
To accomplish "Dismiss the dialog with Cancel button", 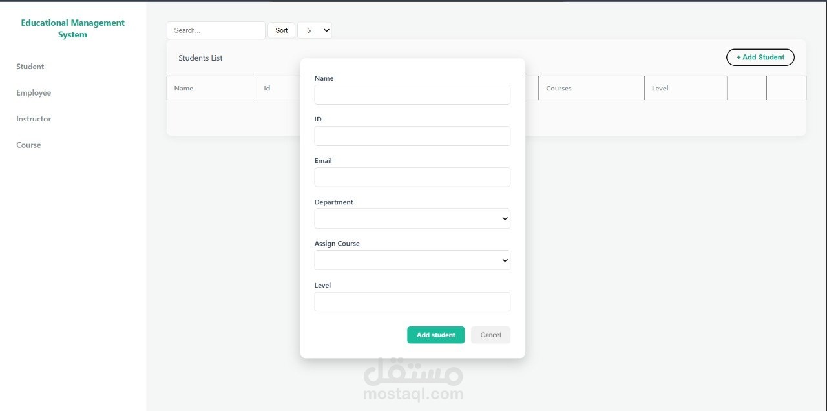I will [490, 335].
